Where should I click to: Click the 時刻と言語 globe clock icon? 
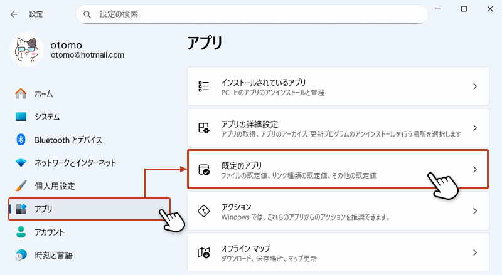coord(21,255)
